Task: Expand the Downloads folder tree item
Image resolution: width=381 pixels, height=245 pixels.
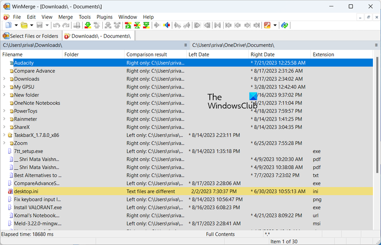Action: tap(4, 79)
